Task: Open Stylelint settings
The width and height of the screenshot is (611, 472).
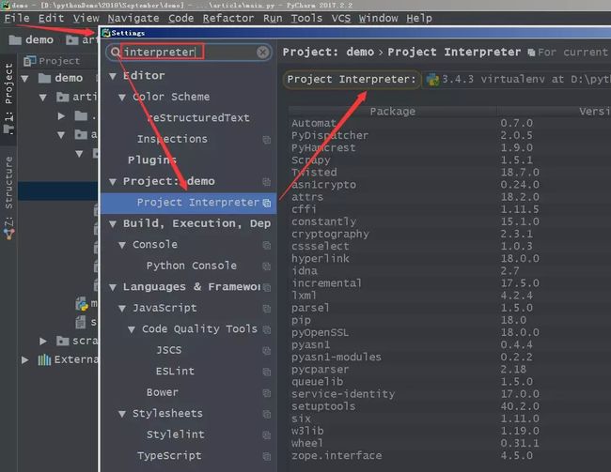Action: pyautogui.click(x=176, y=434)
